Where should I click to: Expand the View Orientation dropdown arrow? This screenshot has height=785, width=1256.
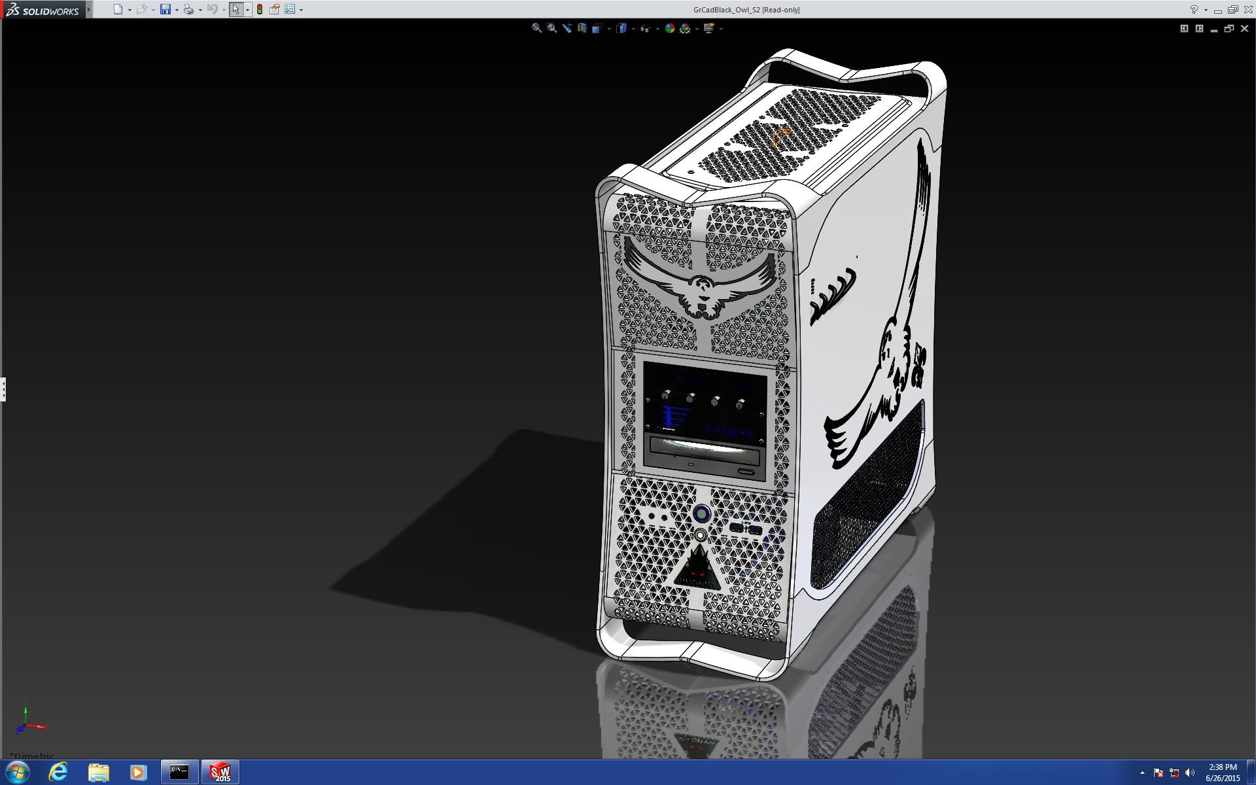pos(610,29)
